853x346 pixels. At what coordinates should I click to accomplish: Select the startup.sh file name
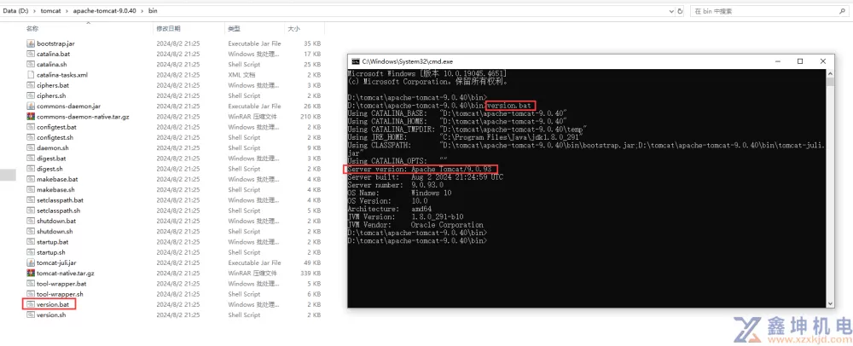pos(51,252)
